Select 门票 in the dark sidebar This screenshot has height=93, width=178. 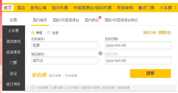pyautogui.click(x=14, y=63)
